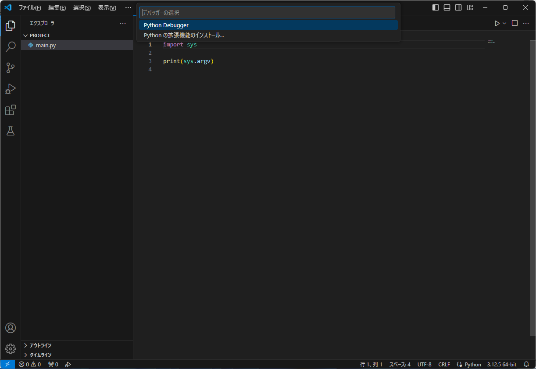The image size is (536, 369).
Task: Open the ファイル menu
Action: (x=29, y=7)
